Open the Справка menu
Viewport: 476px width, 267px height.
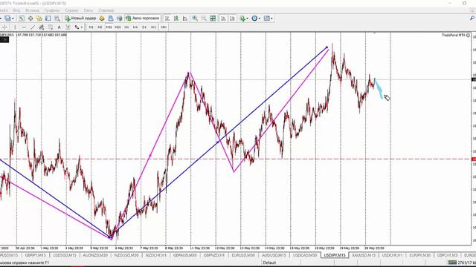[106, 10]
